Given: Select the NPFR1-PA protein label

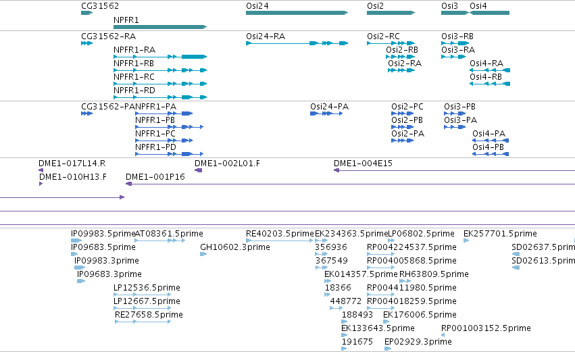Looking at the screenshot, I should pos(156,107).
